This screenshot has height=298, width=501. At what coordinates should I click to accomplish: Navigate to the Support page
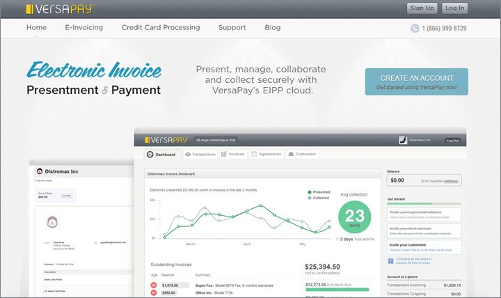[x=232, y=28]
